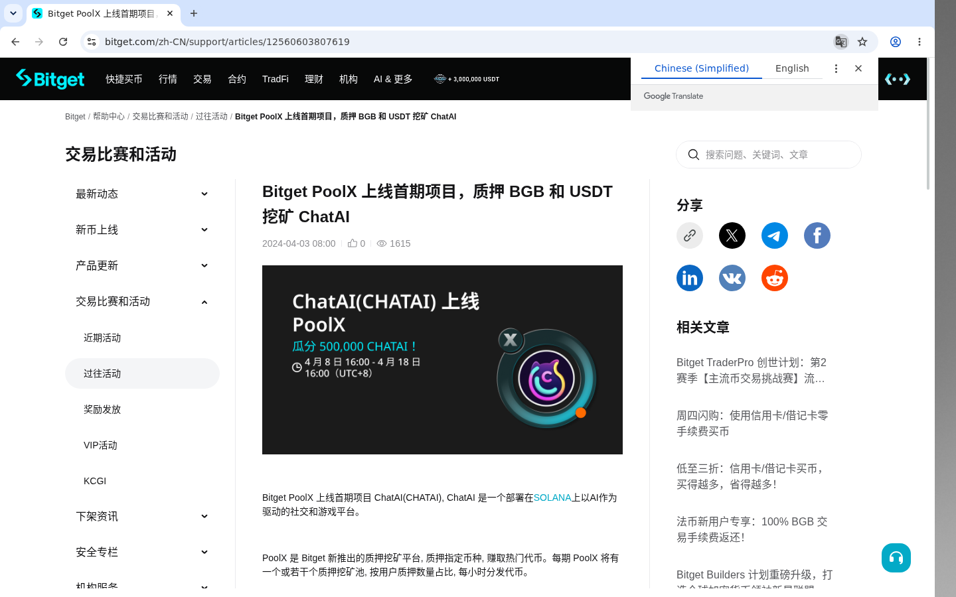Click Bitget breadcrumb link
956x597 pixels.
75,117
